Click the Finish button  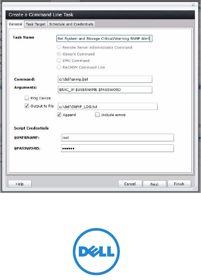pos(179,184)
